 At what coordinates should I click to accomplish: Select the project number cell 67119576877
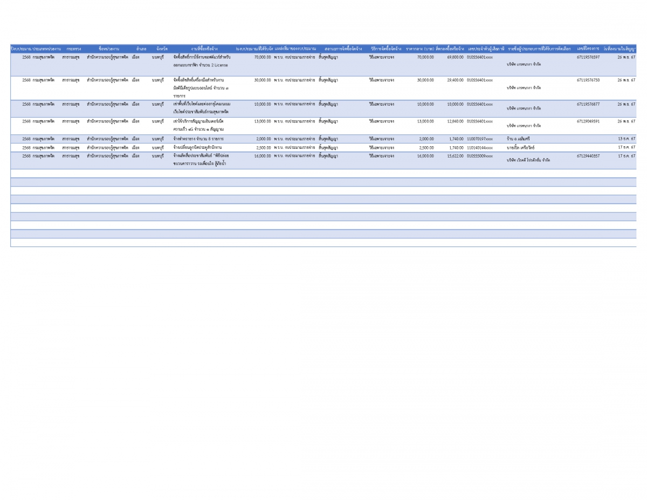pyautogui.click(x=588, y=104)
